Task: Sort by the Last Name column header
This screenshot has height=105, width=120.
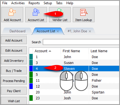Action: 104,51
